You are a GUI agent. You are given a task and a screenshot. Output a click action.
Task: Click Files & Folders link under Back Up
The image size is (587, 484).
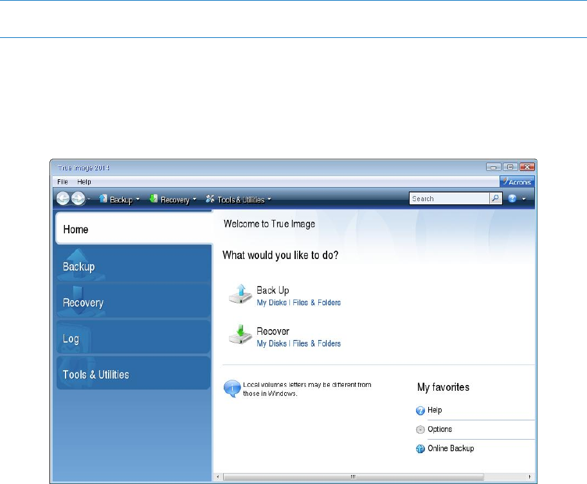(317, 303)
